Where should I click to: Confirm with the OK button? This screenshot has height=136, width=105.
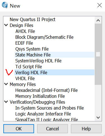pyautogui.click(x=19, y=129)
